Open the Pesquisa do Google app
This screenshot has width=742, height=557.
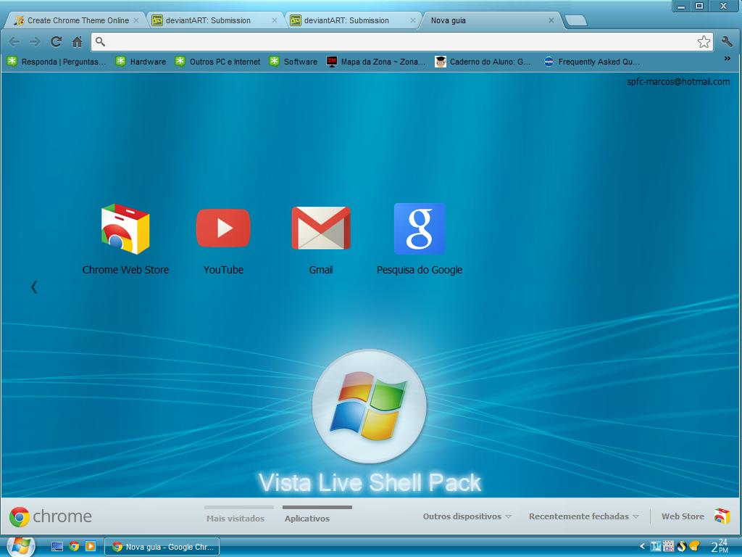point(420,228)
